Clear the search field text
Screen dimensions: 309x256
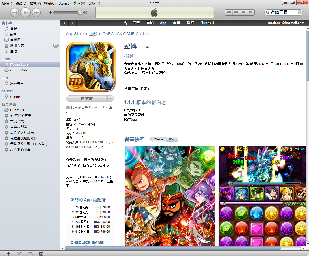pos(300,12)
